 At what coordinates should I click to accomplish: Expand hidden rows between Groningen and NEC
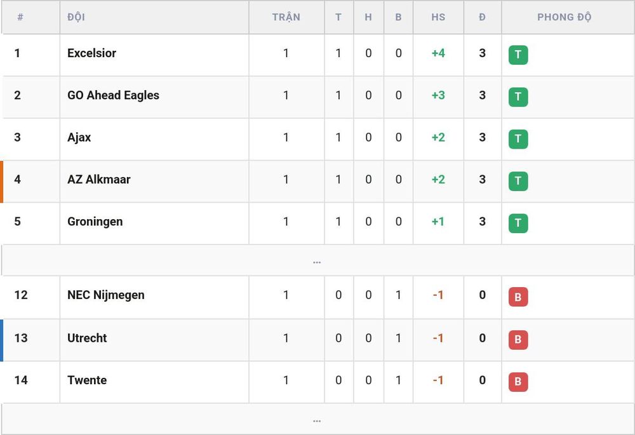(317, 260)
